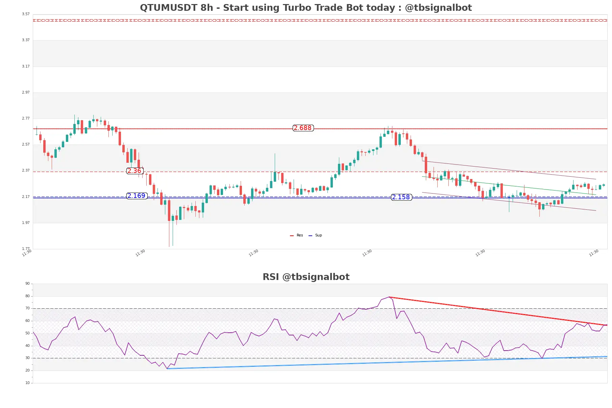Screen dimensions: 612x408
Task: Click the blue ascending RSI trendline
Action: [x=387, y=363]
